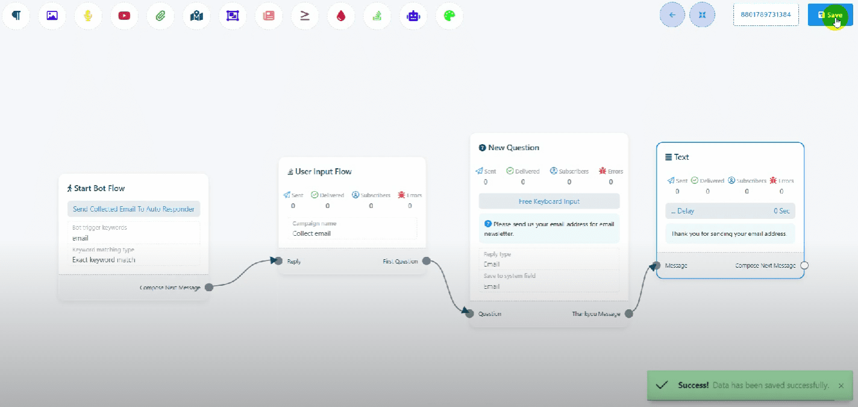This screenshot has height=407, width=858.
Task: Click Compose Next Message socket on Text node
Action: pos(804,265)
